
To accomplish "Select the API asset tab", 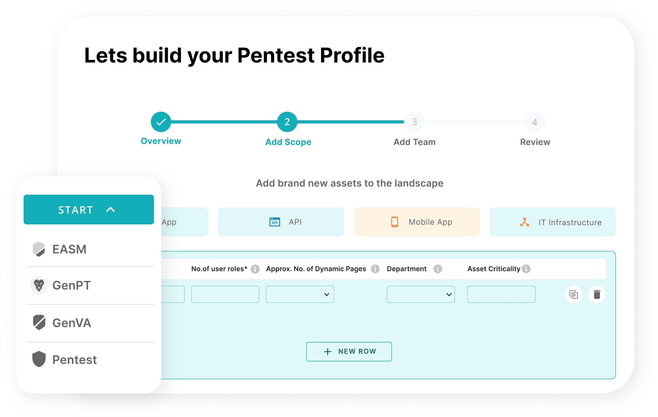I will point(281,222).
